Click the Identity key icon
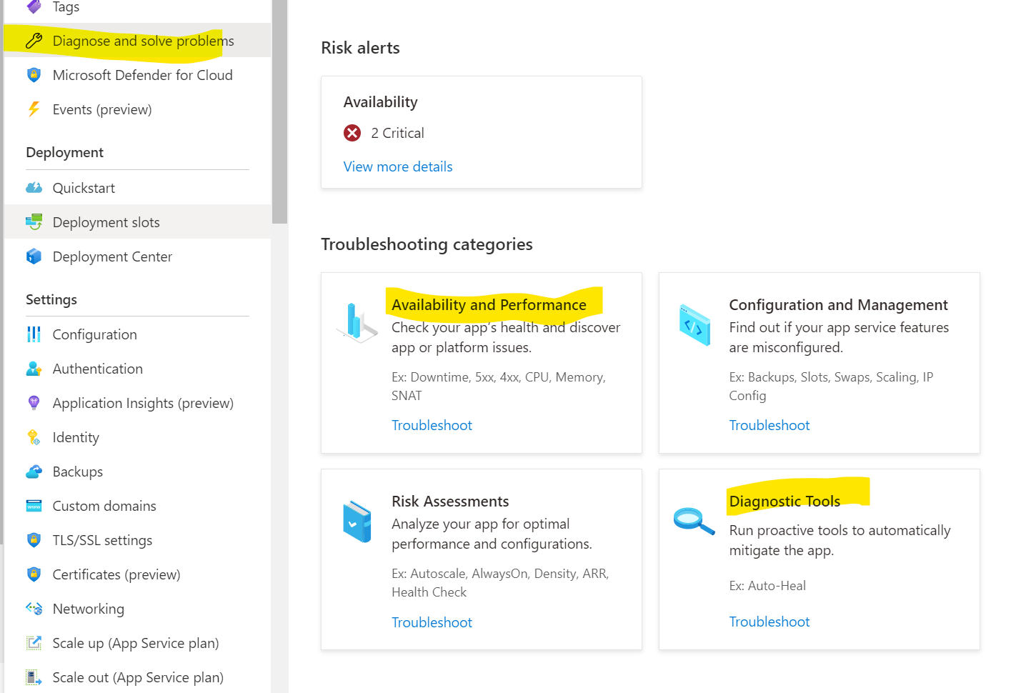The height and width of the screenshot is (693, 1021). (34, 437)
